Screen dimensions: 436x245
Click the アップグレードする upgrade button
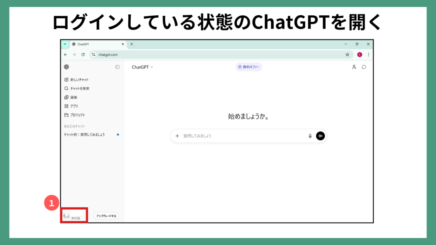[x=106, y=216]
